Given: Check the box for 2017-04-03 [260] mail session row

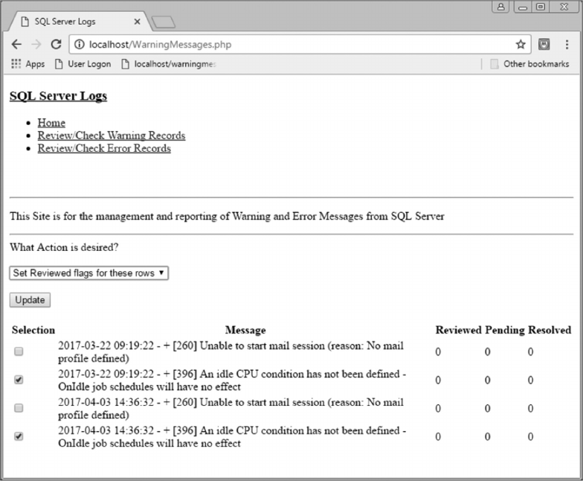Looking at the screenshot, I should pyautogui.click(x=19, y=408).
